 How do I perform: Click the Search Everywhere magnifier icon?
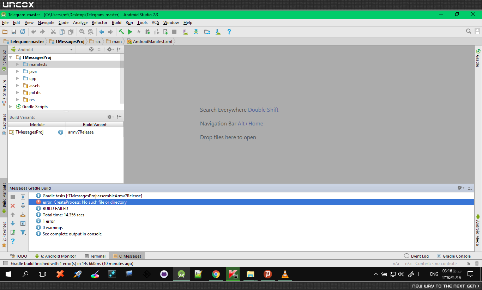(x=469, y=31)
